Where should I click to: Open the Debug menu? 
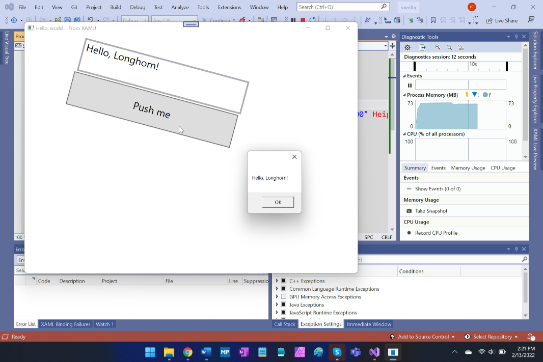pos(137,8)
